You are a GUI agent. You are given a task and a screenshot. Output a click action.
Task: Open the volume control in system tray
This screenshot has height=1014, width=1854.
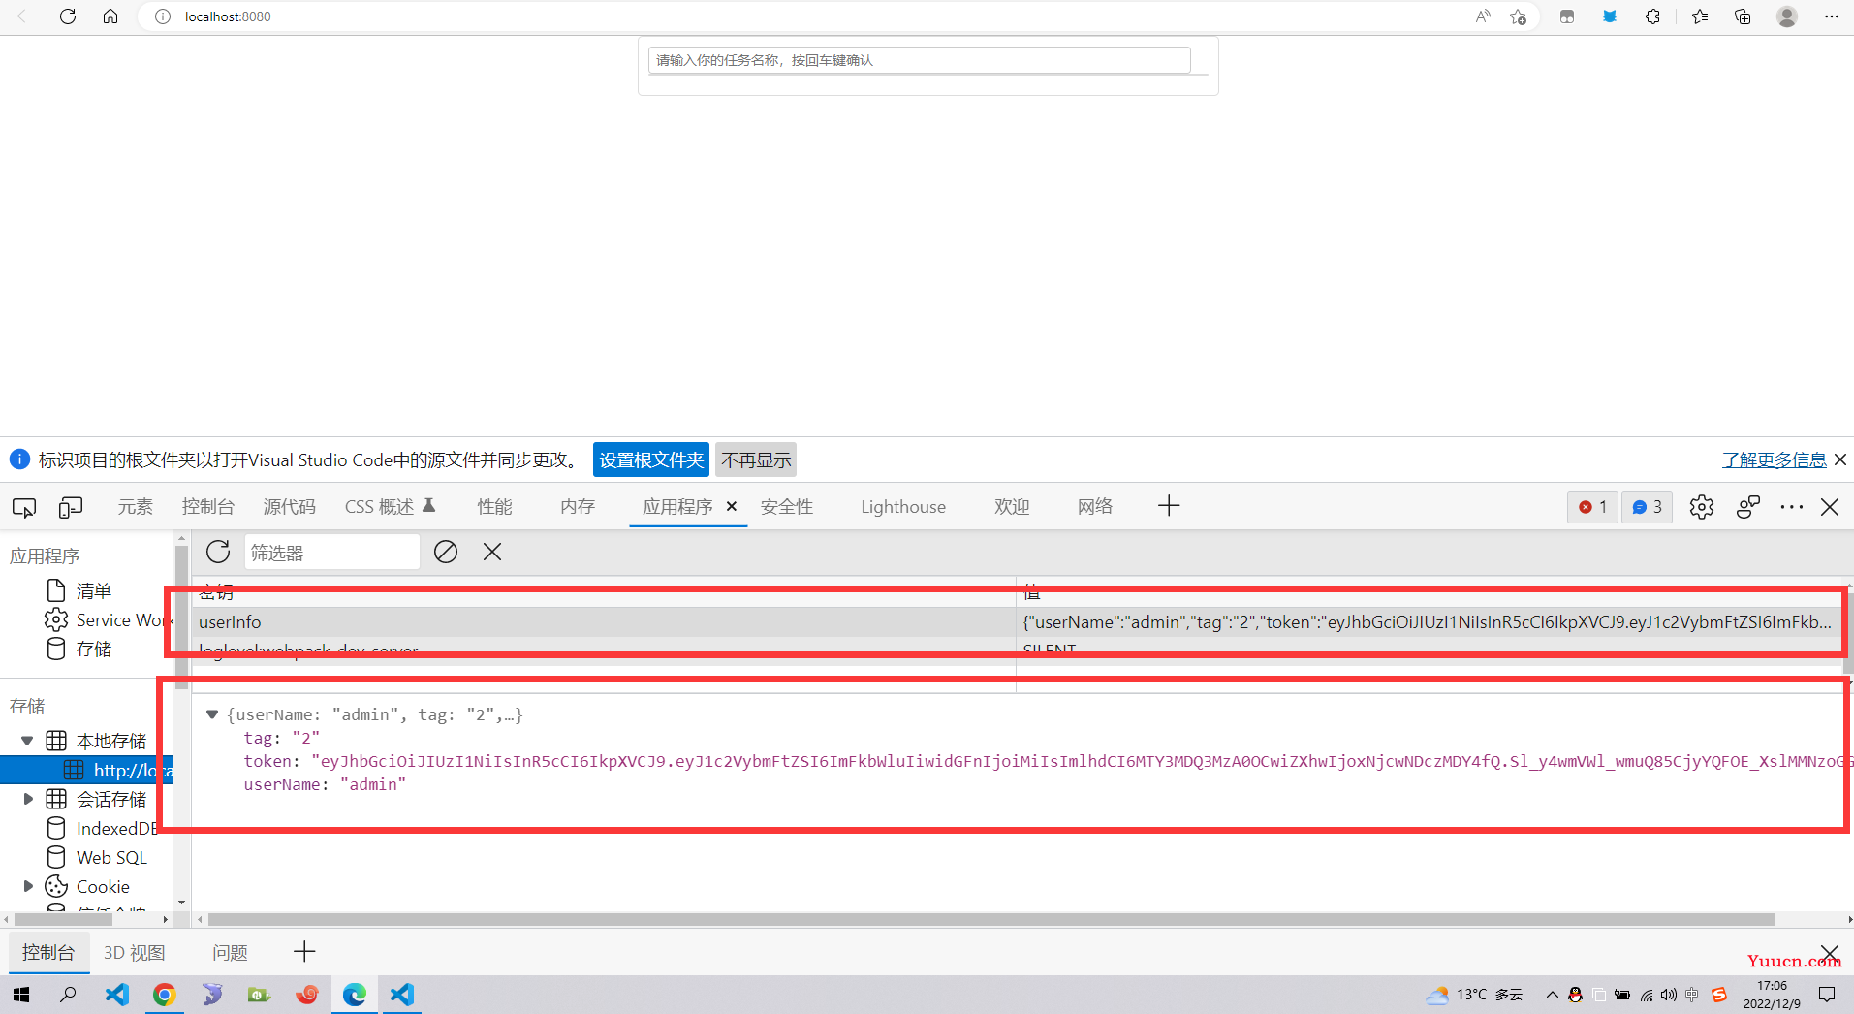tap(1668, 995)
